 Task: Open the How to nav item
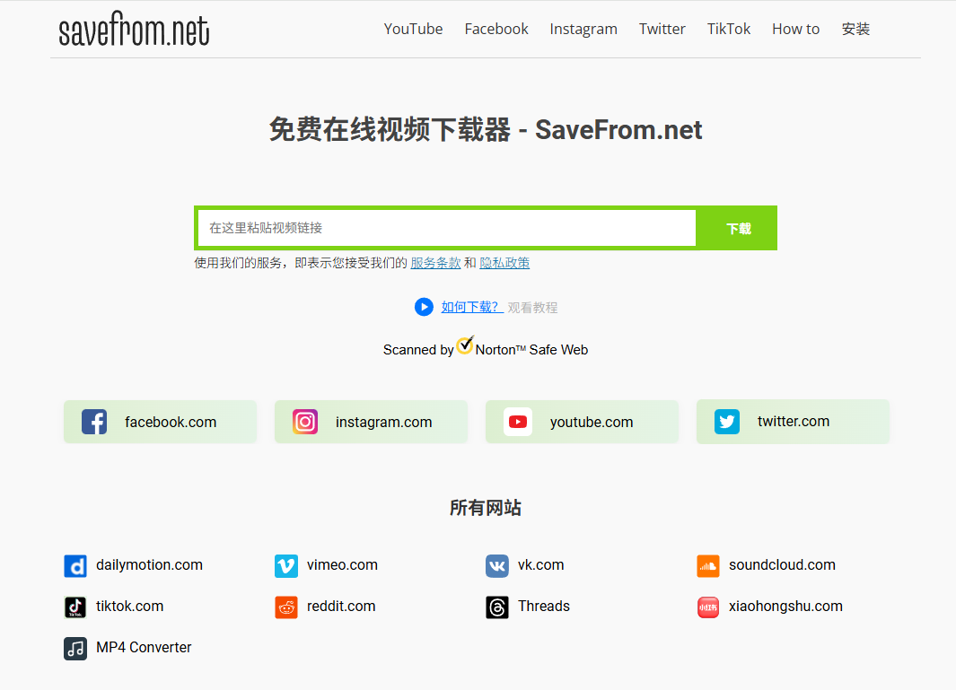tap(795, 30)
